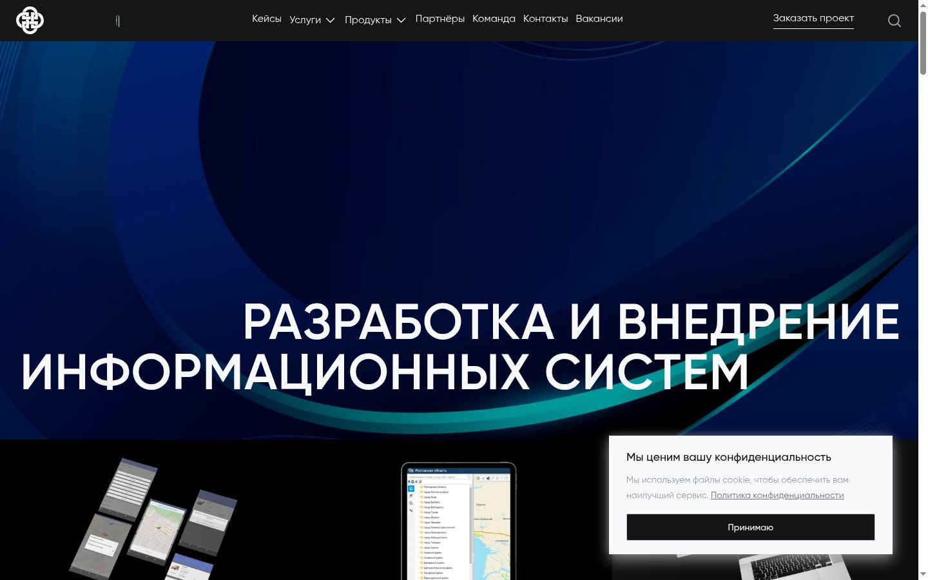Image resolution: width=928 pixels, height=580 pixels.
Task: Open the site search magnifier icon
Action: pos(894,21)
